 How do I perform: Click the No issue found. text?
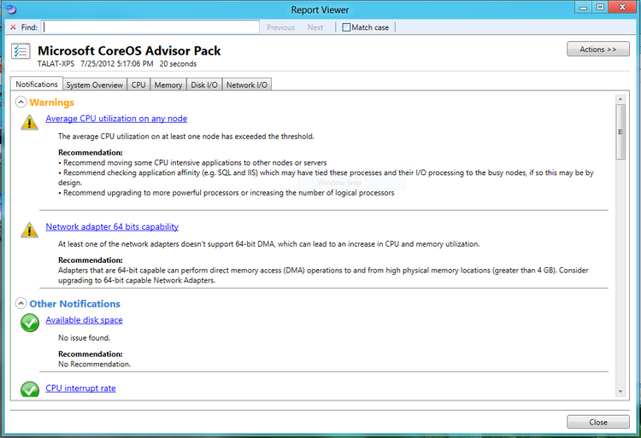[85, 337]
